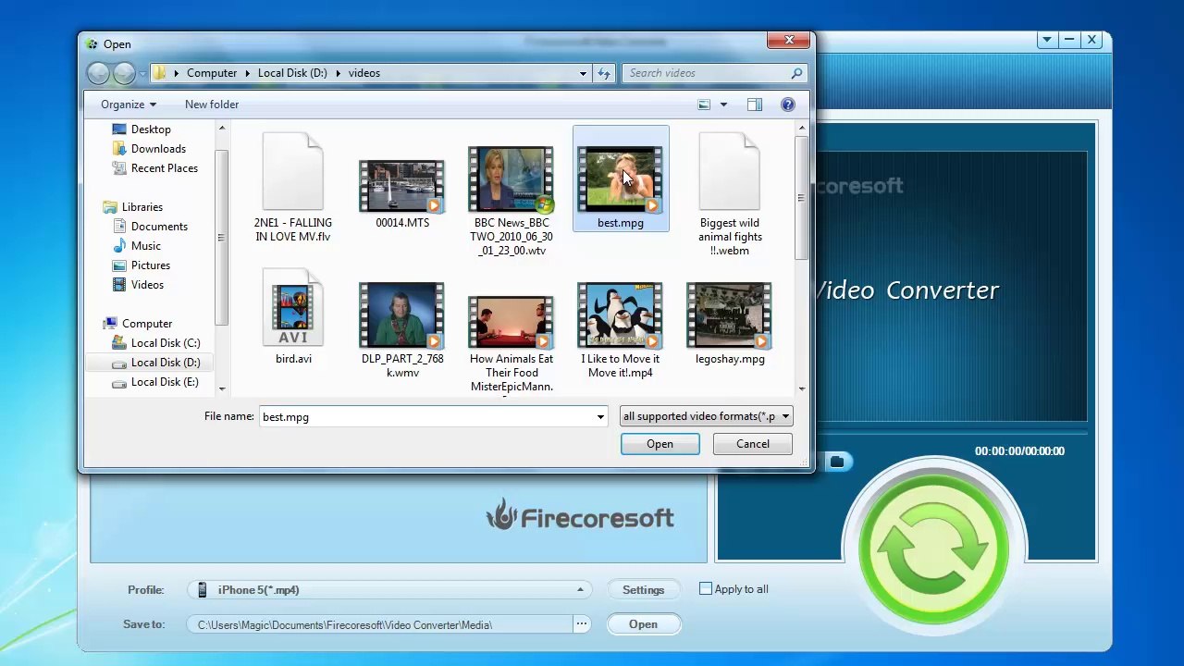The height and width of the screenshot is (666, 1184).
Task: Click the search magnifier icon
Action: pyautogui.click(x=796, y=73)
